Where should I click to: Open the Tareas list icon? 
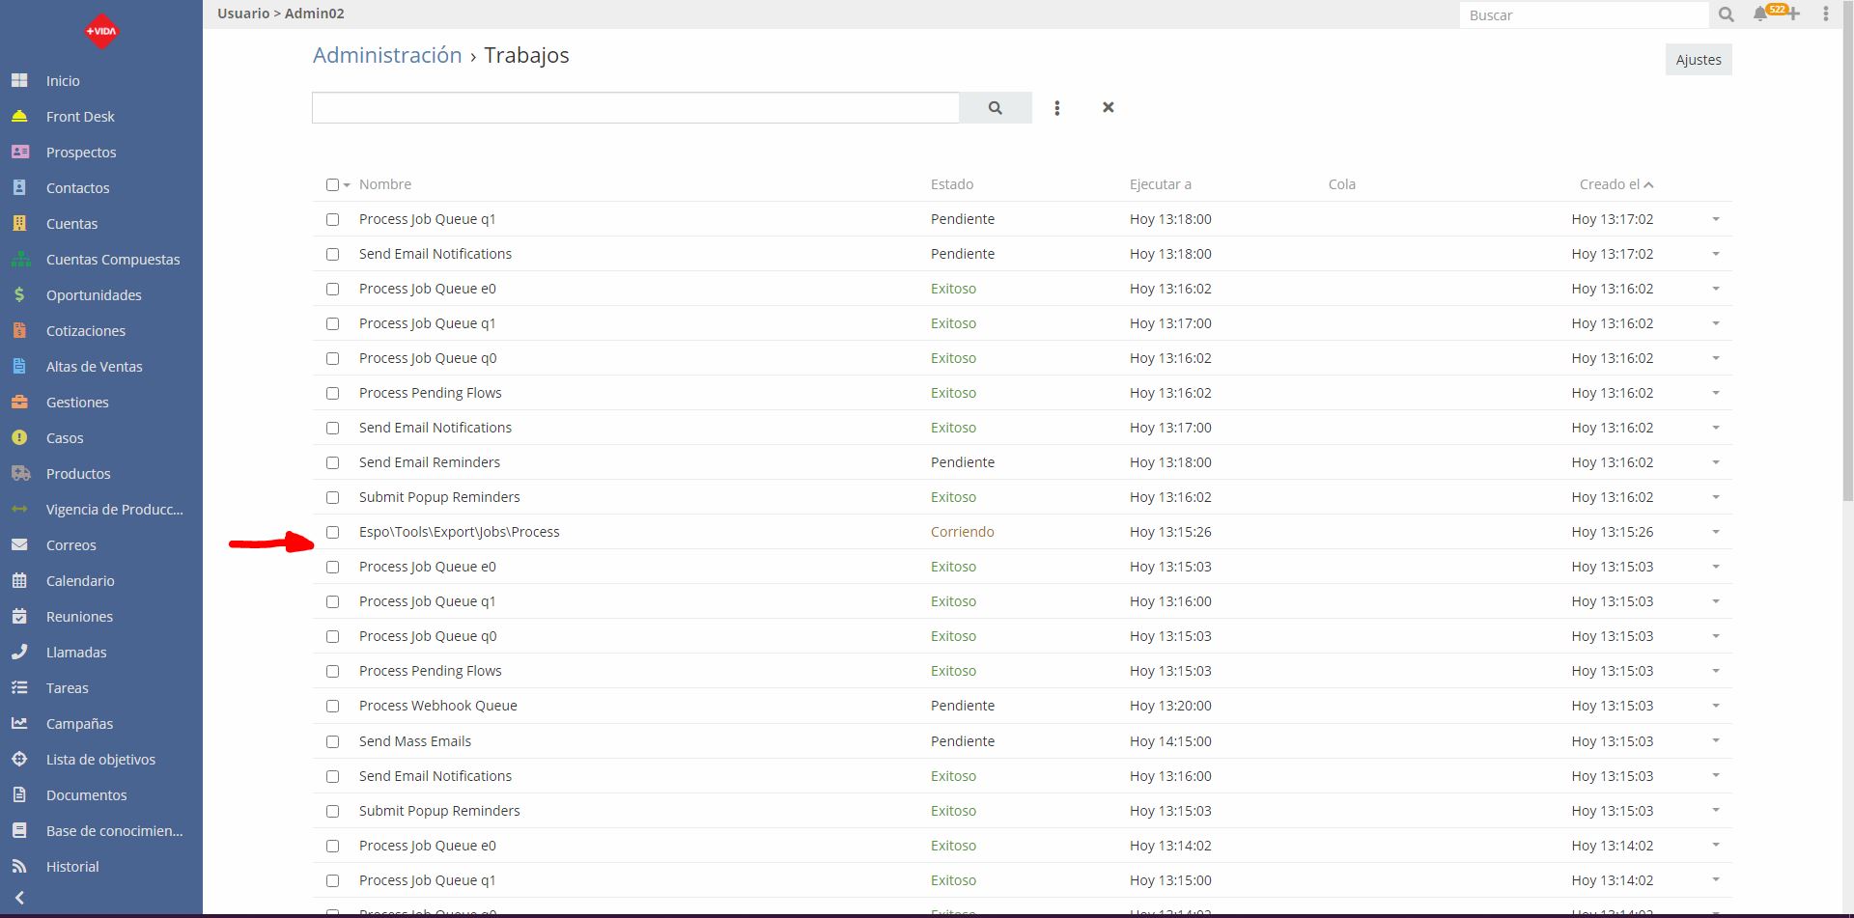click(20, 687)
